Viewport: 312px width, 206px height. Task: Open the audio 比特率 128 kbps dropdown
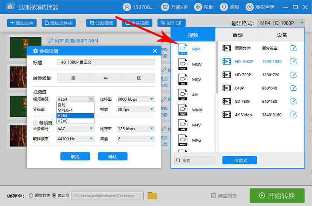tap(136, 128)
